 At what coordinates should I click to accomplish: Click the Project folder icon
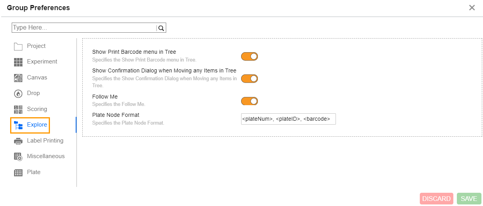click(x=18, y=46)
